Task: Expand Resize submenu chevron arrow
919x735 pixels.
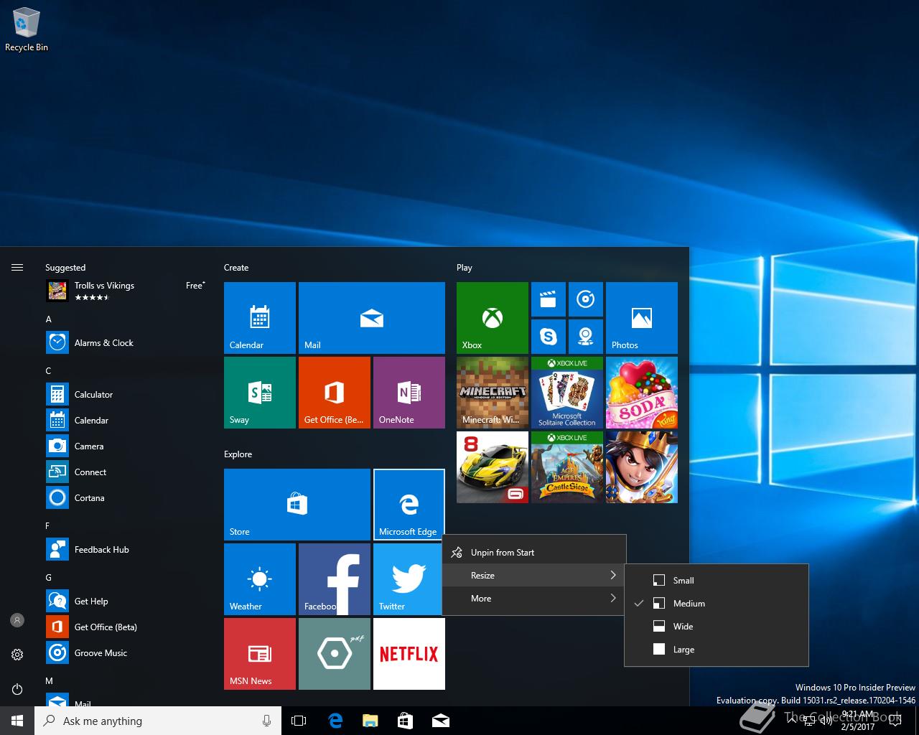Action: tap(613, 576)
